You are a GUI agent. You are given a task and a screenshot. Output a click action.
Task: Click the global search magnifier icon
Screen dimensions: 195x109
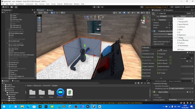pos(172,7)
